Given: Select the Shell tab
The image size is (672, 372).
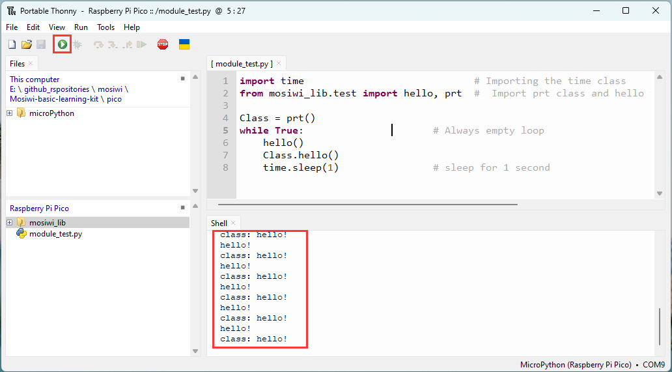Looking at the screenshot, I should point(219,223).
